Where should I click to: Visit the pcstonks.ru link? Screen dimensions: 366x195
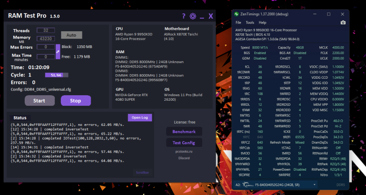(x=184, y=152)
